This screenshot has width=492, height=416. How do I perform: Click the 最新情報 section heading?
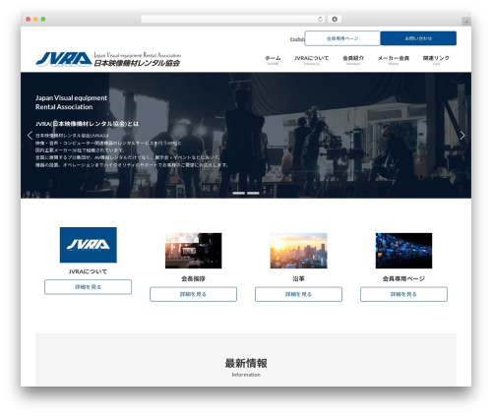[246, 363]
